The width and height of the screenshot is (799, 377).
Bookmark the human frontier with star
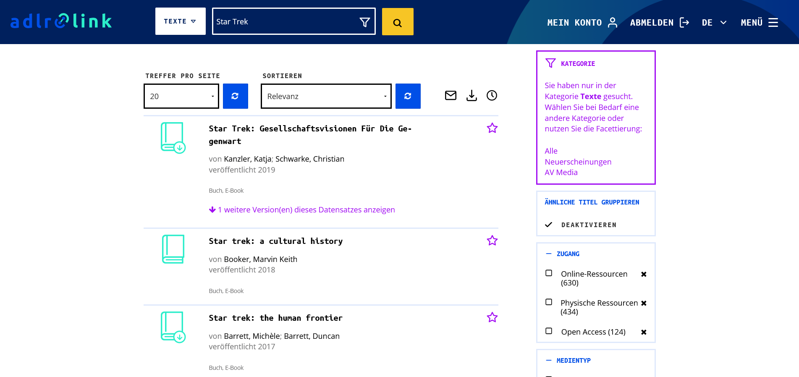click(492, 317)
